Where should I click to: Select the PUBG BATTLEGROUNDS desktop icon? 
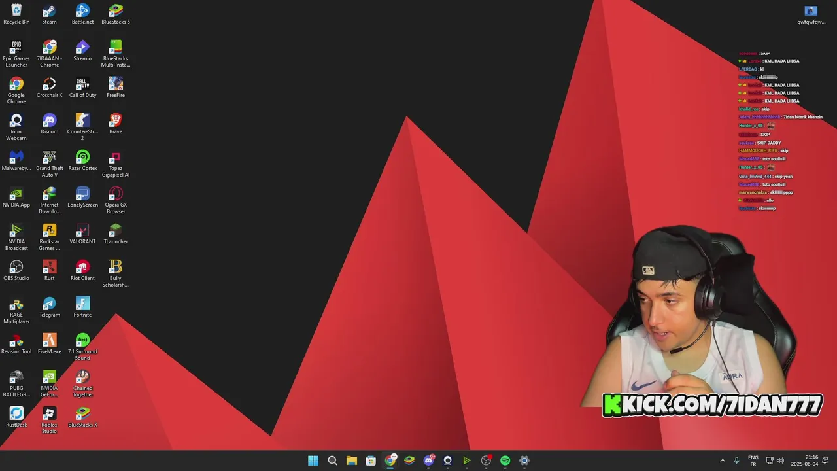(16, 383)
